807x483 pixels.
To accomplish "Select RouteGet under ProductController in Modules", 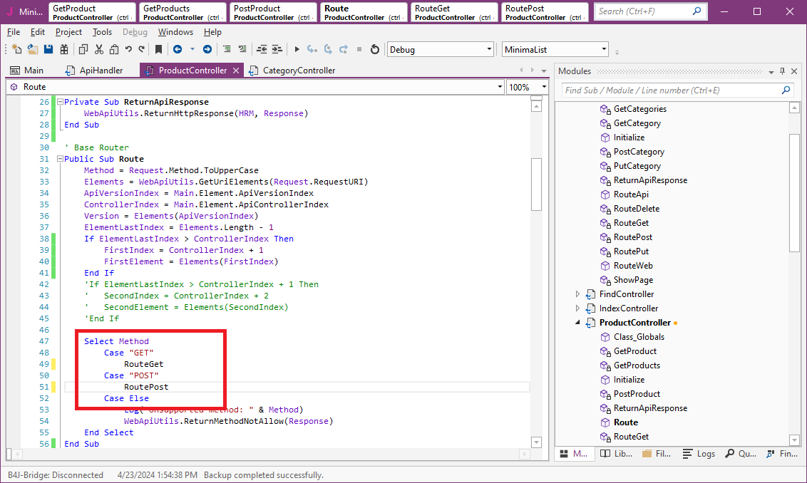I will tap(631, 437).
